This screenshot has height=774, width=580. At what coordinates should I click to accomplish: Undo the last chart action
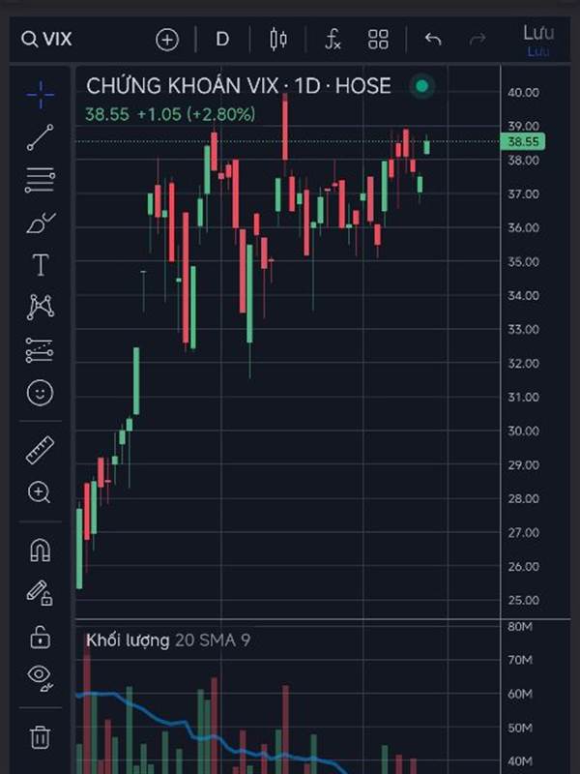(x=433, y=39)
